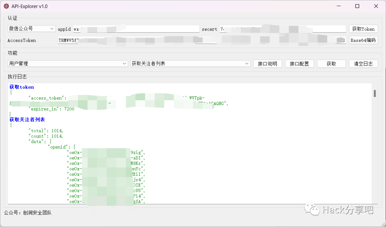Focus the appid input field
This screenshot has width=386, height=227.
(x=136, y=29)
